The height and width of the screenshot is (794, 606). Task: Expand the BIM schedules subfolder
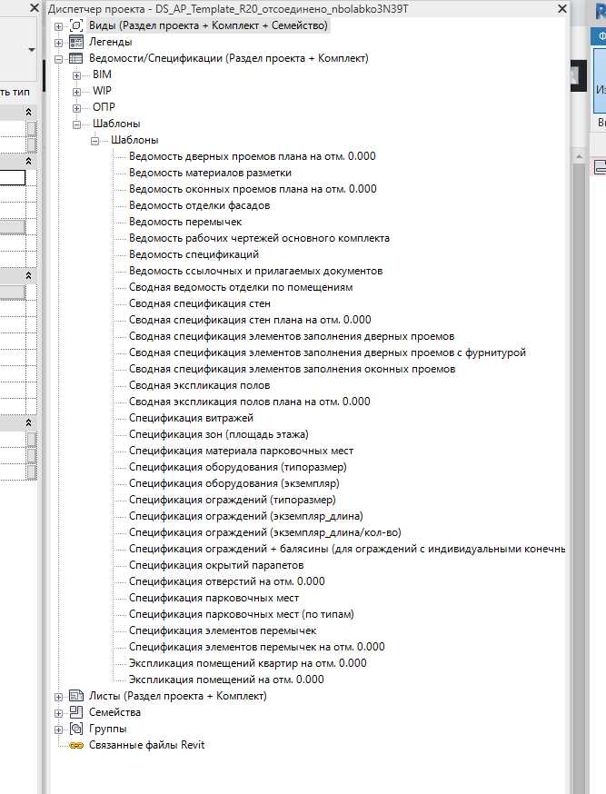[x=77, y=74]
